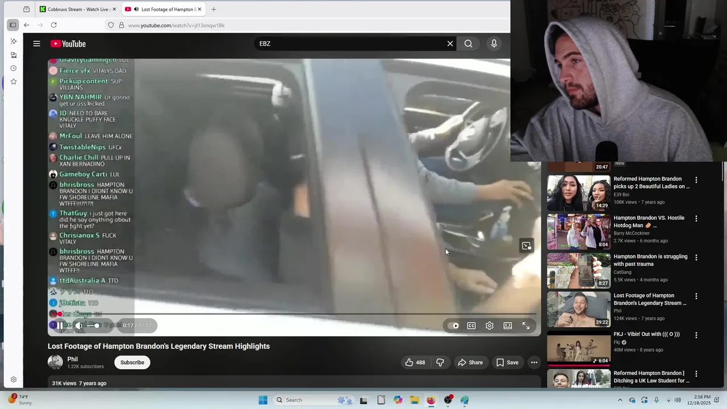The height and width of the screenshot is (409, 727).
Task: Open the miniplayer overlay icon on the video
Action: (x=527, y=246)
